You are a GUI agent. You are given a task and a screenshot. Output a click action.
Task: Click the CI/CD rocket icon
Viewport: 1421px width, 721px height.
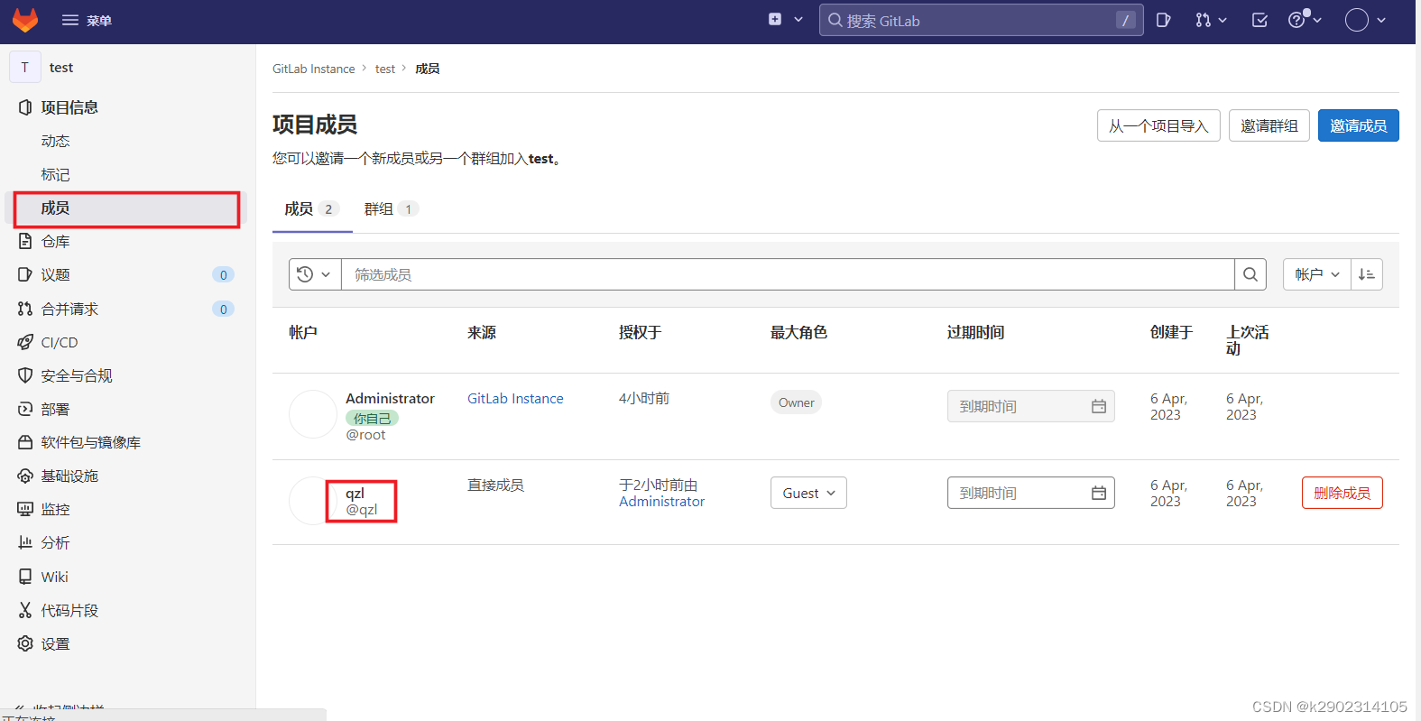click(x=25, y=342)
